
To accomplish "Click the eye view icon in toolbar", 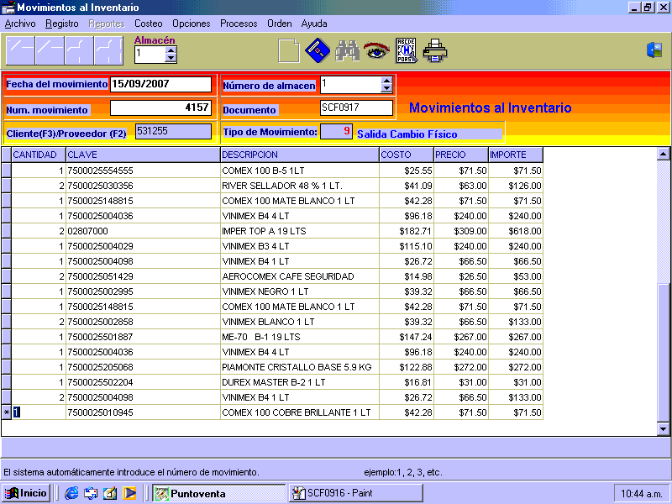I will 375,51.
